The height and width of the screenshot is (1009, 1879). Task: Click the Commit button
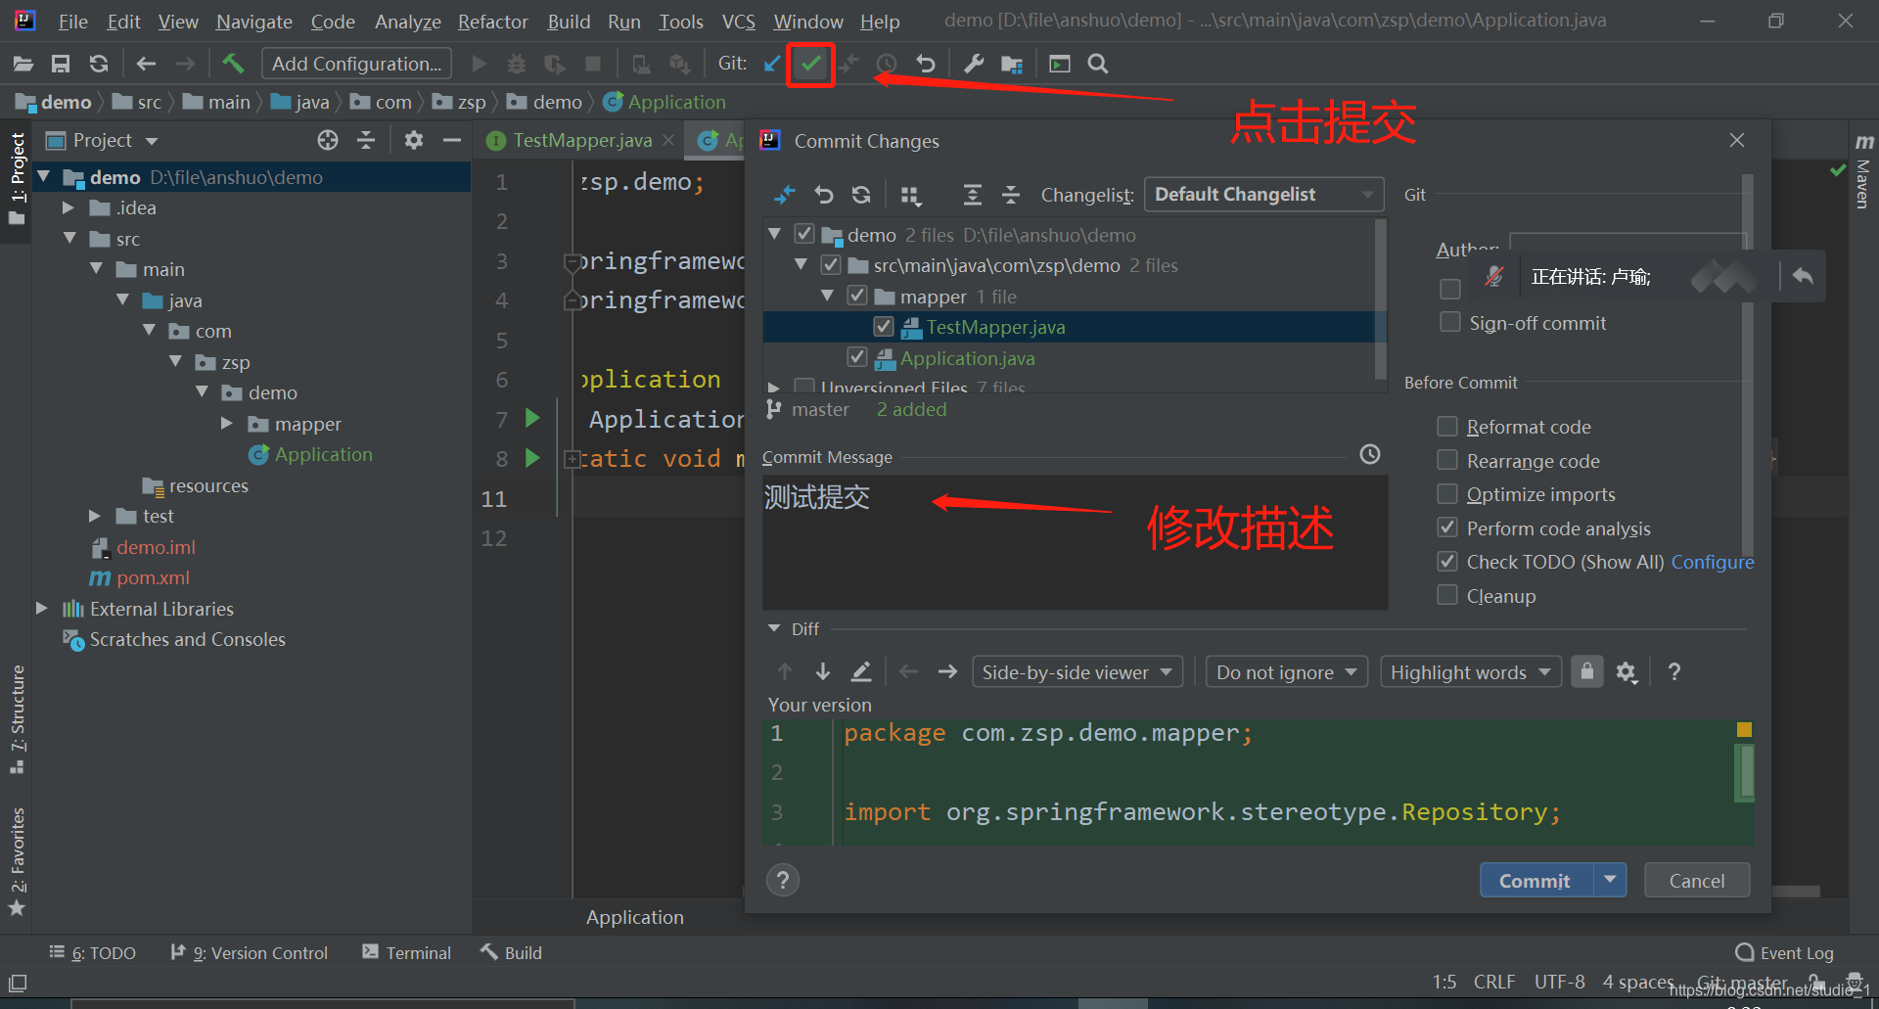tap(1535, 880)
